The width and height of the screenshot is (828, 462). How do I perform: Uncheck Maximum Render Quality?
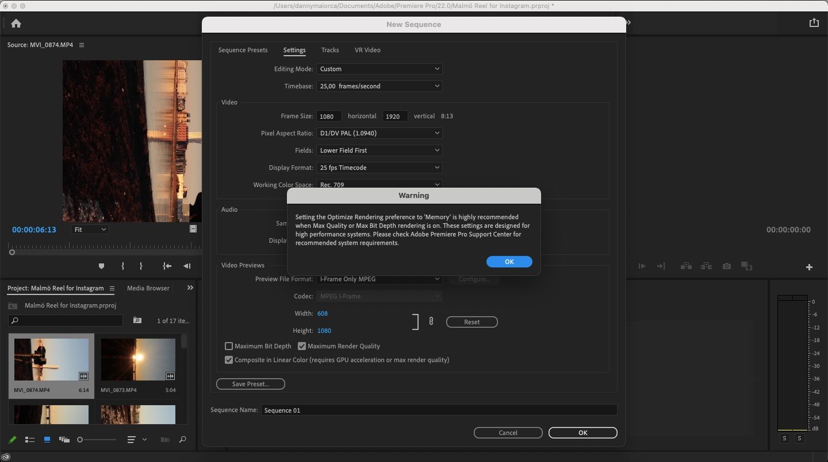tap(302, 346)
